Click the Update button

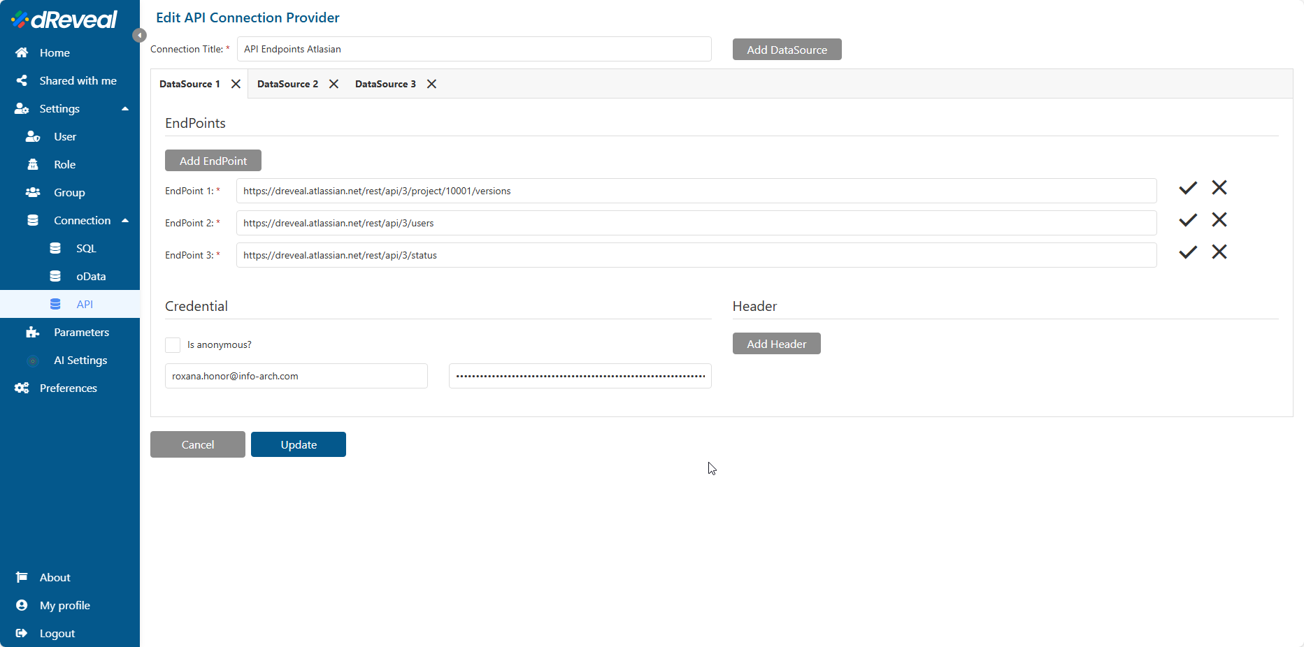click(x=299, y=444)
